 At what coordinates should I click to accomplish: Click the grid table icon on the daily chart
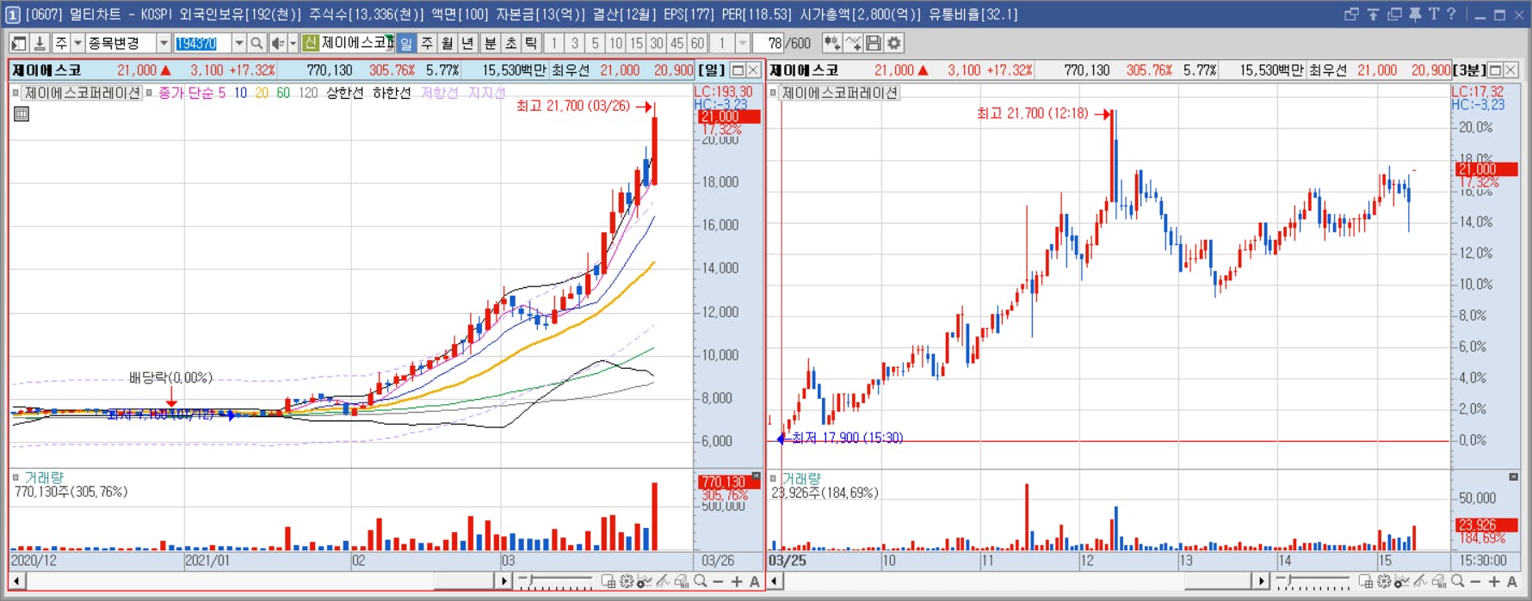[x=22, y=113]
